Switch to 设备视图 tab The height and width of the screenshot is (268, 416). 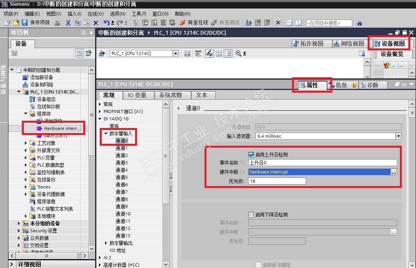coord(390,43)
